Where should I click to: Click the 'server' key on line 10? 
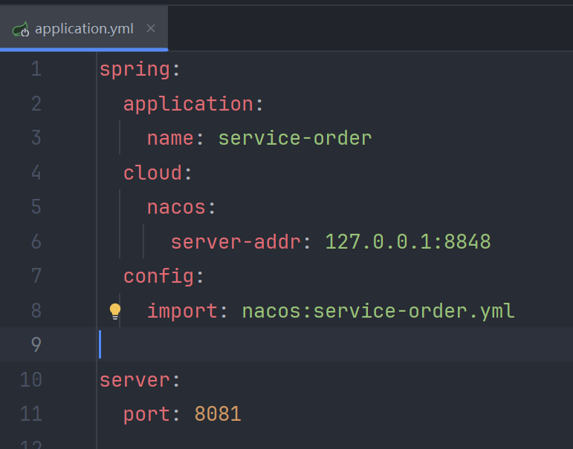pyautogui.click(x=135, y=381)
